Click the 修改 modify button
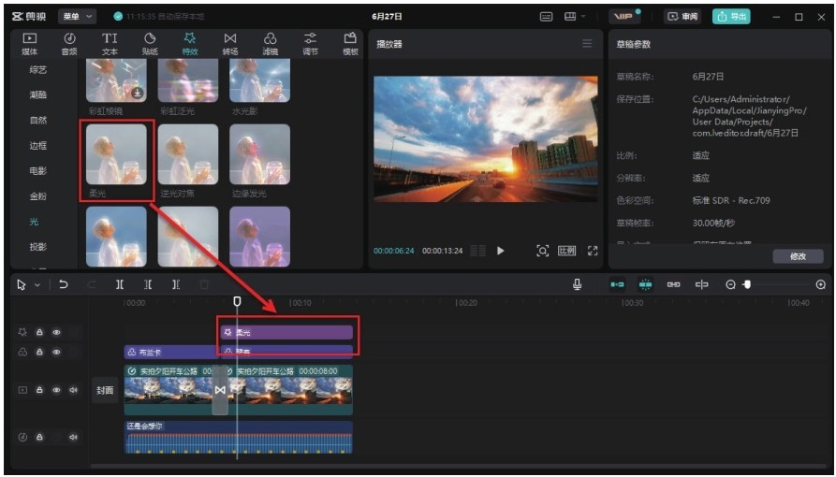This screenshot has width=836, height=477. (x=799, y=256)
